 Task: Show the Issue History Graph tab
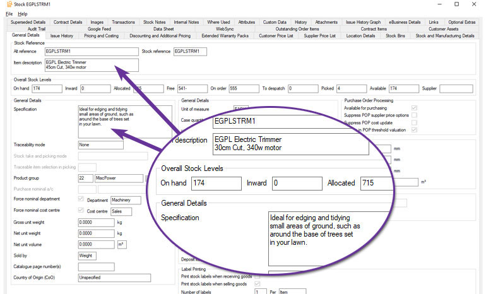[364, 22]
